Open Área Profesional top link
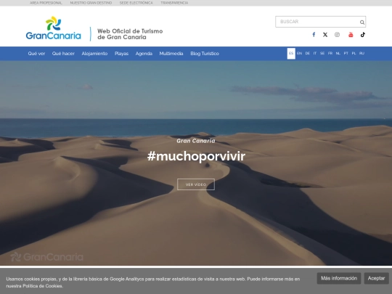Image resolution: width=392 pixels, height=294 pixels. (46, 3)
